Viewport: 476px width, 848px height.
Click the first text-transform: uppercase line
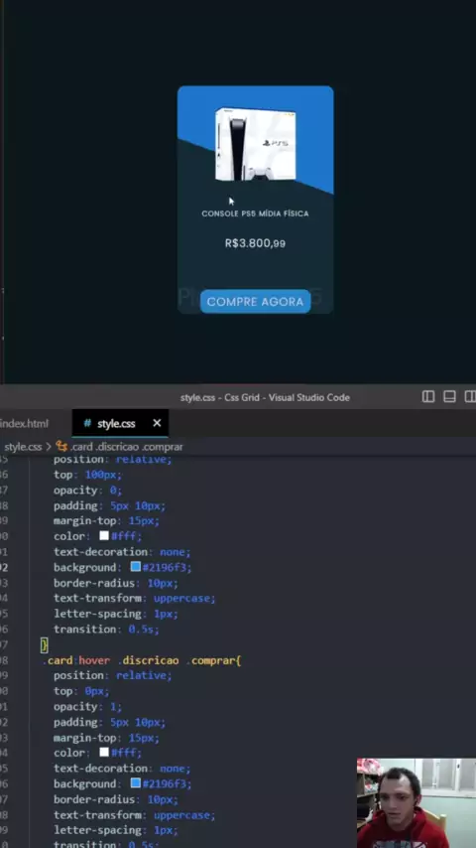(x=135, y=598)
